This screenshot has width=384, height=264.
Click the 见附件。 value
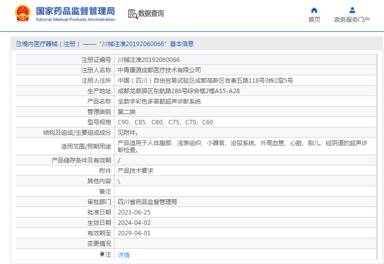[x=128, y=133]
